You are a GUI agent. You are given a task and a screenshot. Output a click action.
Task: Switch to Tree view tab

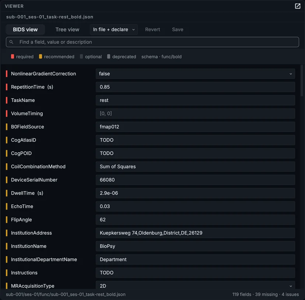click(67, 29)
